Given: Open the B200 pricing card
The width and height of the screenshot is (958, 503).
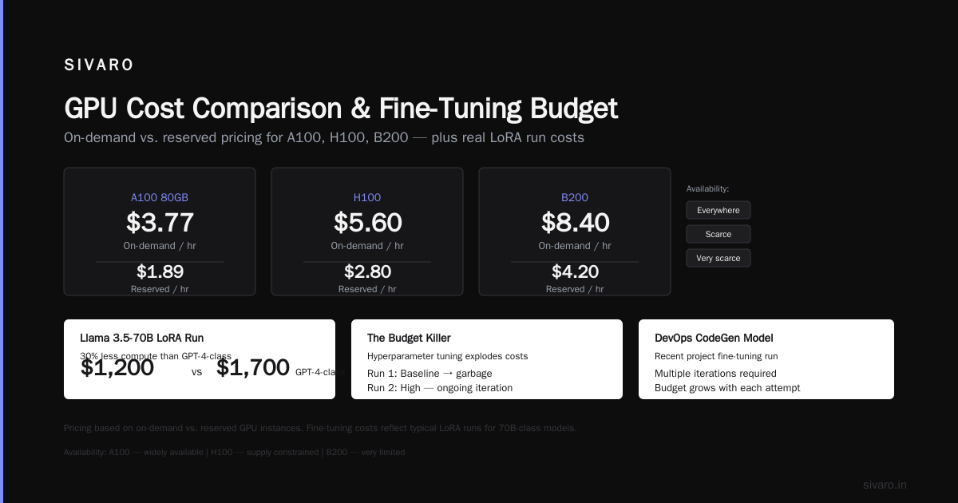Looking at the screenshot, I should (575, 232).
